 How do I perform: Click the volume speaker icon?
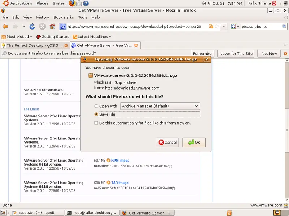tap(204, 3)
